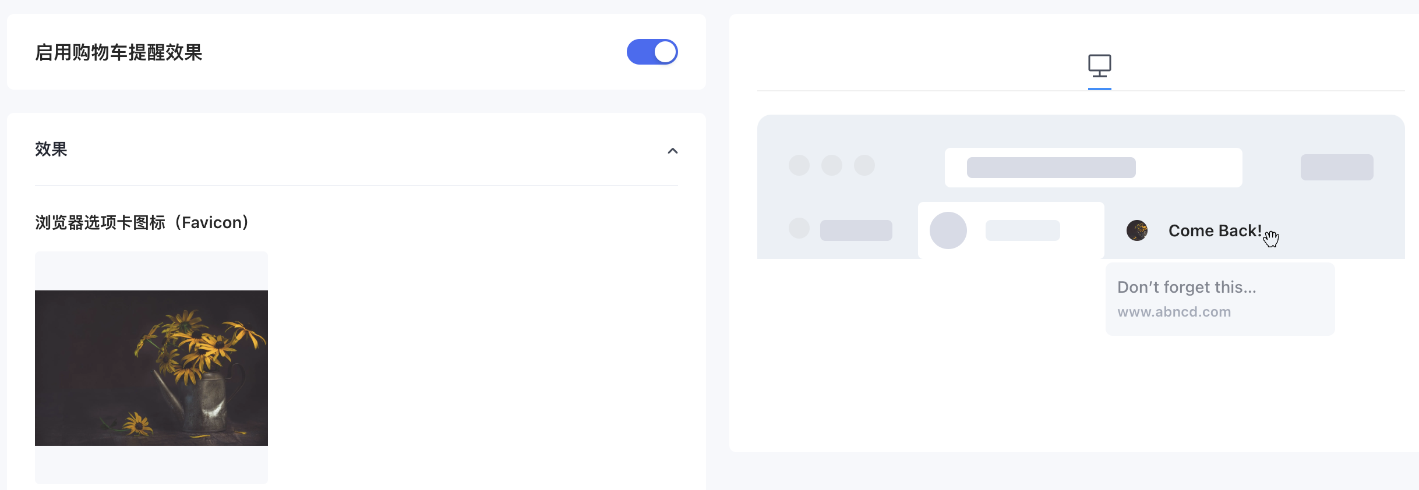Toggle off the 启用购物车提醒效果 switch
1419x490 pixels.
coord(652,52)
